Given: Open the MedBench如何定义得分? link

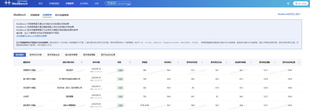Looking at the screenshot, I should 289,14.
